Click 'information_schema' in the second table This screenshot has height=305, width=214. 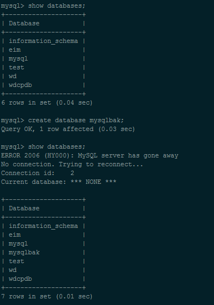click(x=43, y=226)
